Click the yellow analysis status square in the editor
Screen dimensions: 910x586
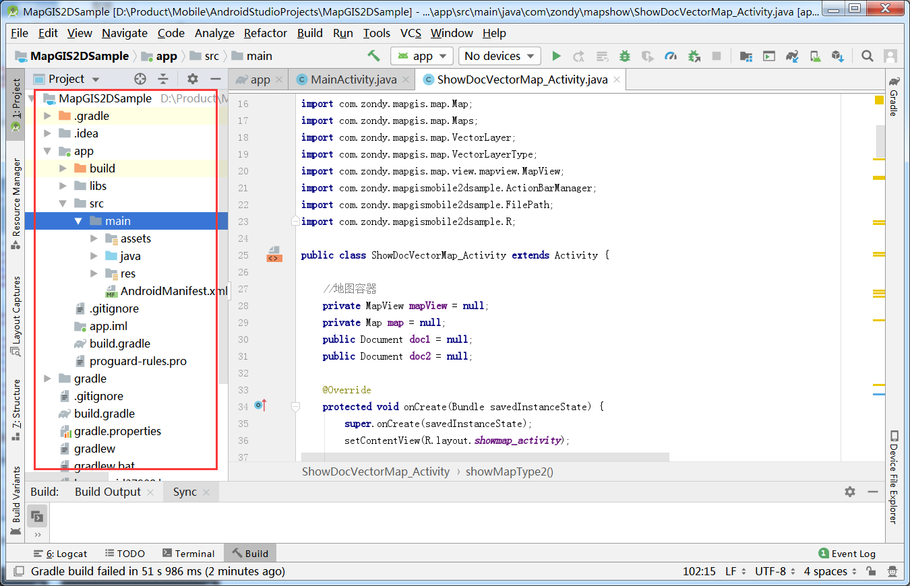[x=879, y=100]
